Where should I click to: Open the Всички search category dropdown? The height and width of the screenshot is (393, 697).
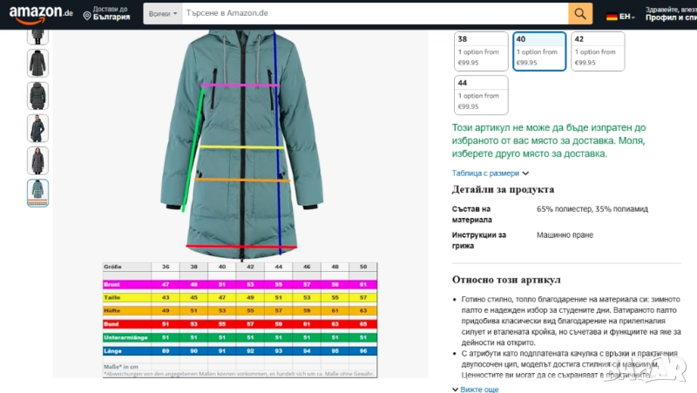(163, 14)
